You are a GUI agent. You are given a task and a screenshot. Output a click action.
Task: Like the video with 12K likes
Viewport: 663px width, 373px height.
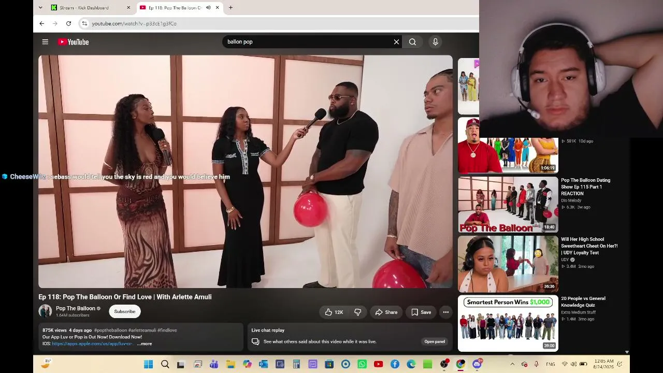(x=334, y=312)
